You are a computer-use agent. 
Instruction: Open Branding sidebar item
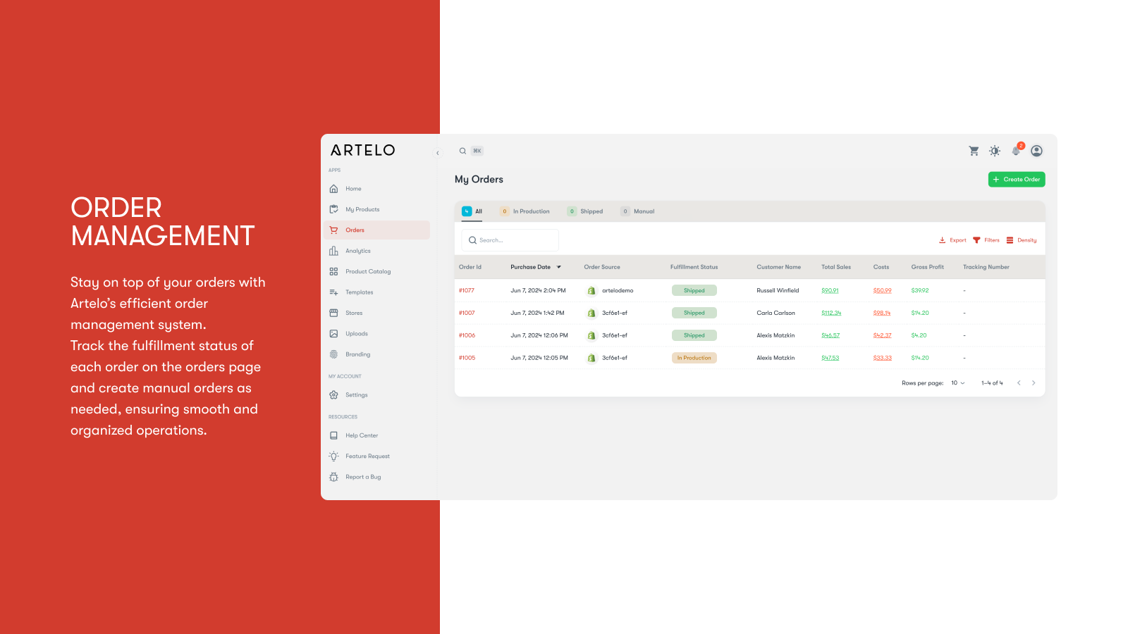[x=377, y=354]
